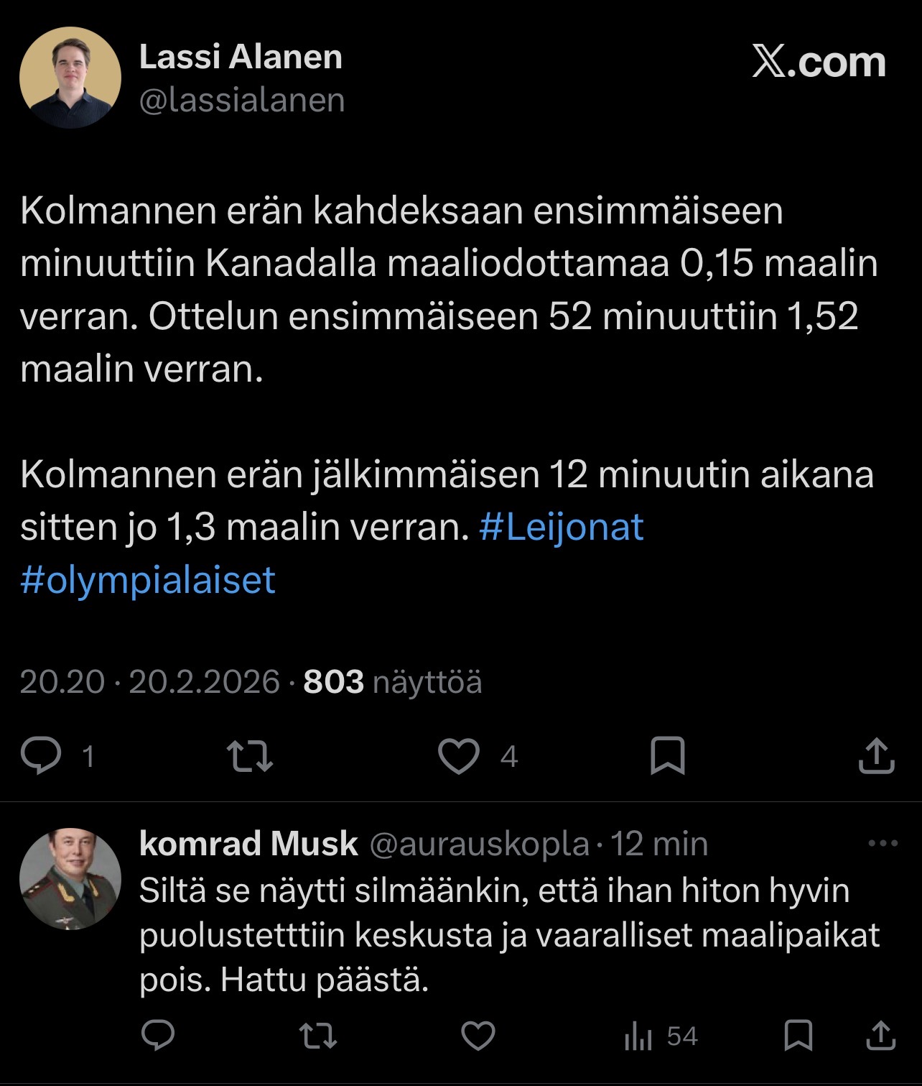The height and width of the screenshot is (1086, 922).
Task: Reply to Lassi Alanen's main post
Action: 42,756
